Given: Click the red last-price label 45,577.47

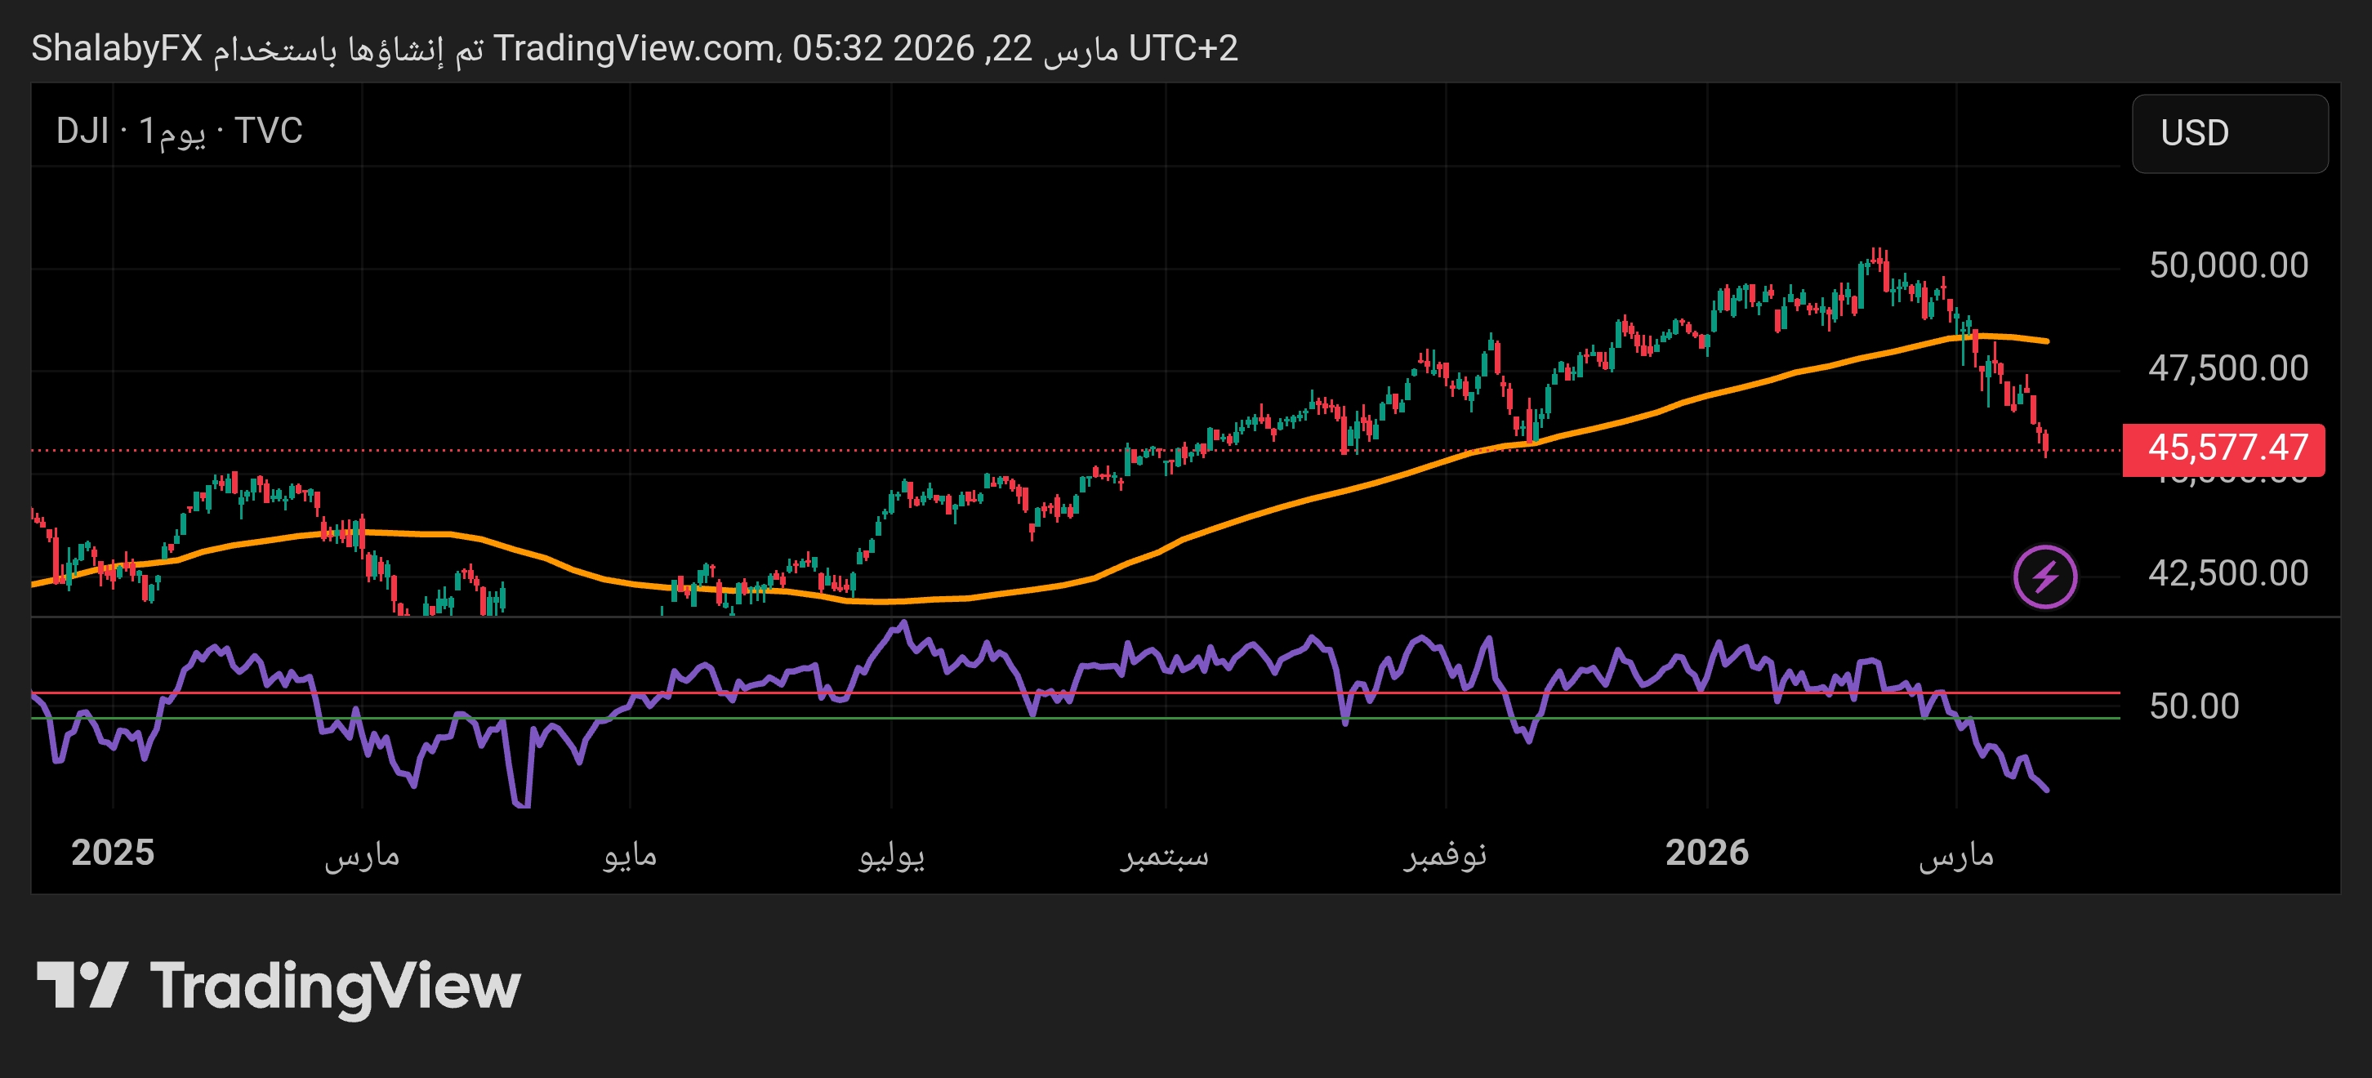Looking at the screenshot, I should coord(2229,448).
